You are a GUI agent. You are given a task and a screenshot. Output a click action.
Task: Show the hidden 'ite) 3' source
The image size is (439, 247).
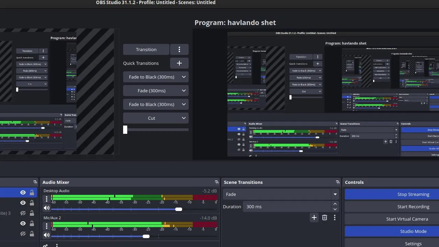23,213
